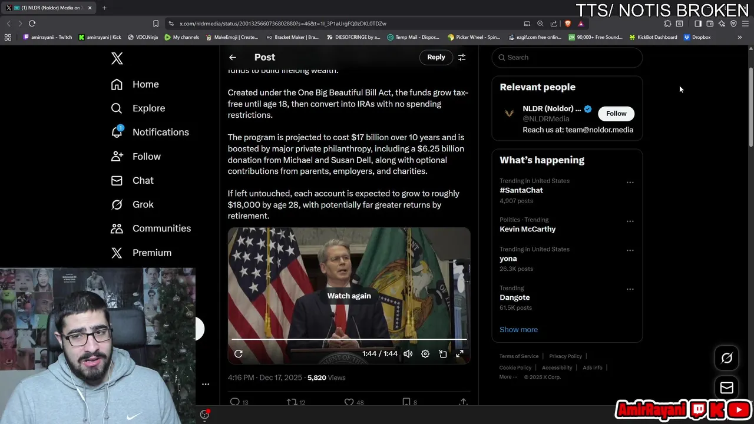The width and height of the screenshot is (754, 424).
Task: Open the VDO.Ninja bookmark
Action: pyautogui.click(x=143, y=37)
